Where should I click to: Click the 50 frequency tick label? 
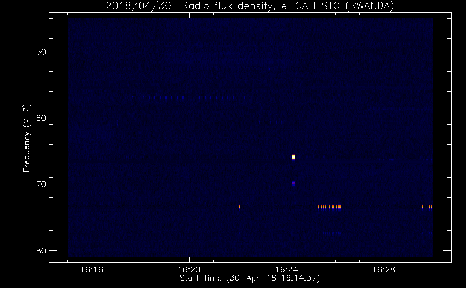tap(41, 52)
